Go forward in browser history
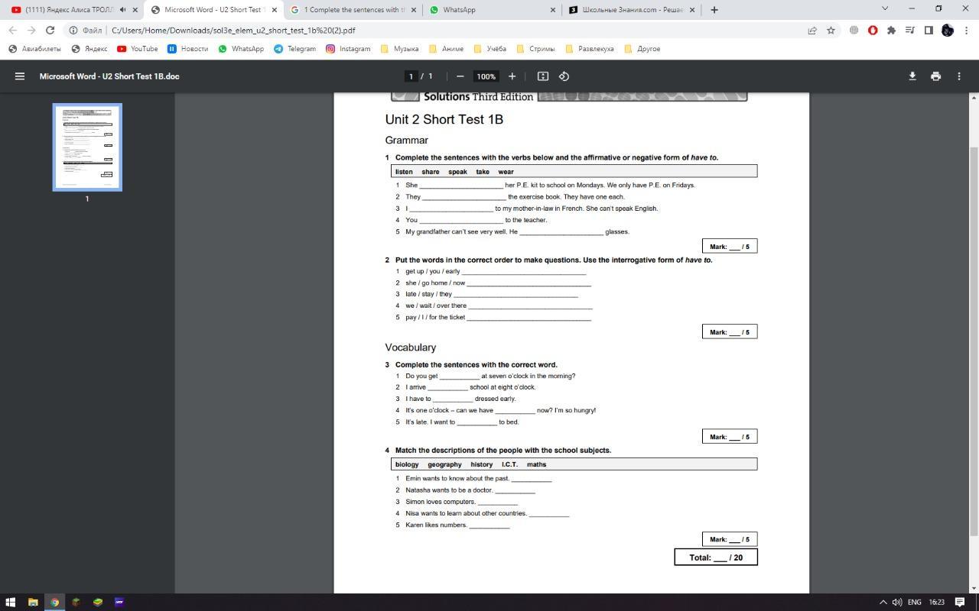The height and width of the screenshot is (611, 979). tap(31, 31)
